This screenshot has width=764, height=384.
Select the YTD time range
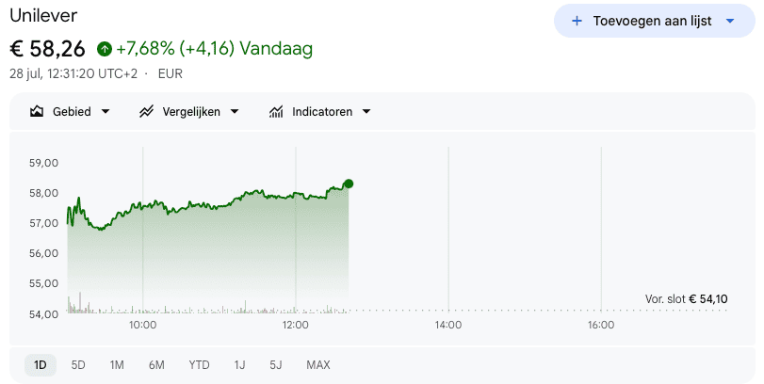tap(199, 364)
